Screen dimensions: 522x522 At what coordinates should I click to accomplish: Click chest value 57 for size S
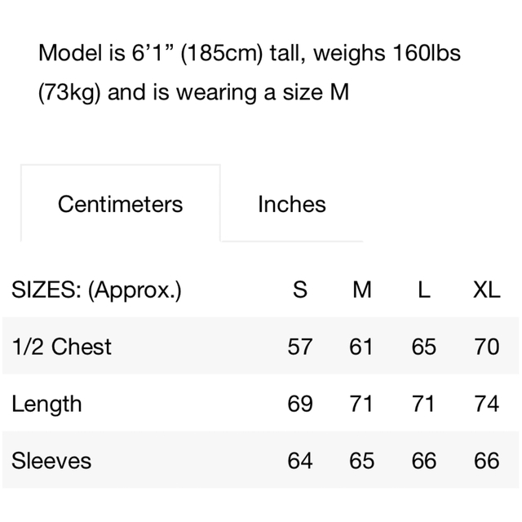pyautogui.click(x=300, y=347)
